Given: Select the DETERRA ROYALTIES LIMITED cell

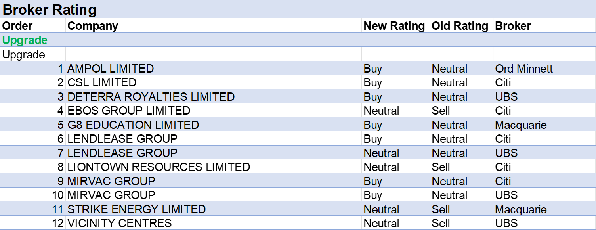Looking at the screenshot, I should click(151, 97).
